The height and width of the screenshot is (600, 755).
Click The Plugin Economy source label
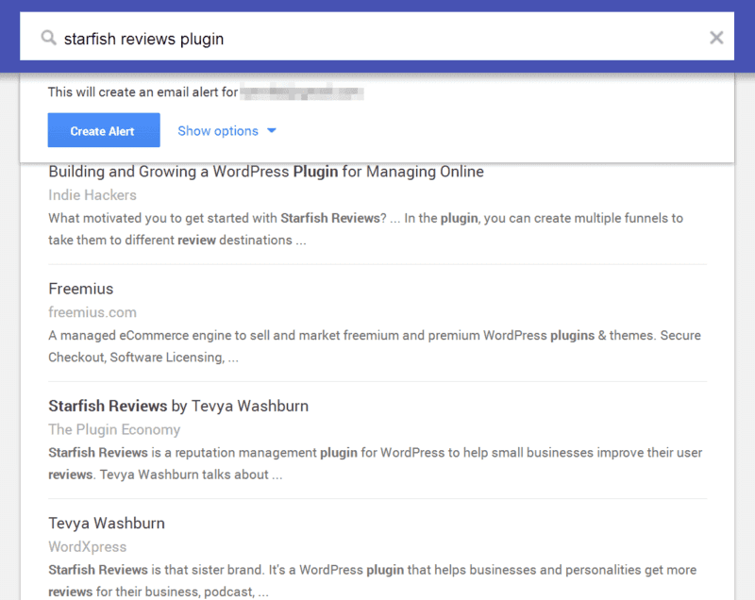(x=114, y=429)
